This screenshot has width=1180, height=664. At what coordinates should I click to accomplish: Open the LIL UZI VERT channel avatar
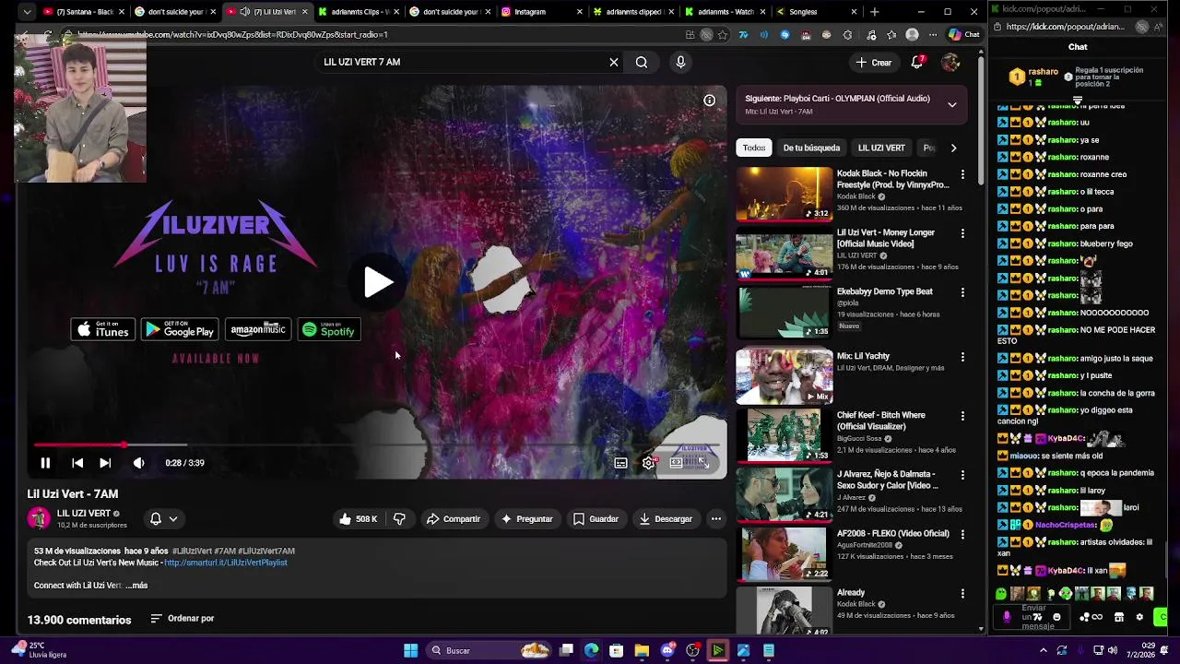click(x=38, y=518)
